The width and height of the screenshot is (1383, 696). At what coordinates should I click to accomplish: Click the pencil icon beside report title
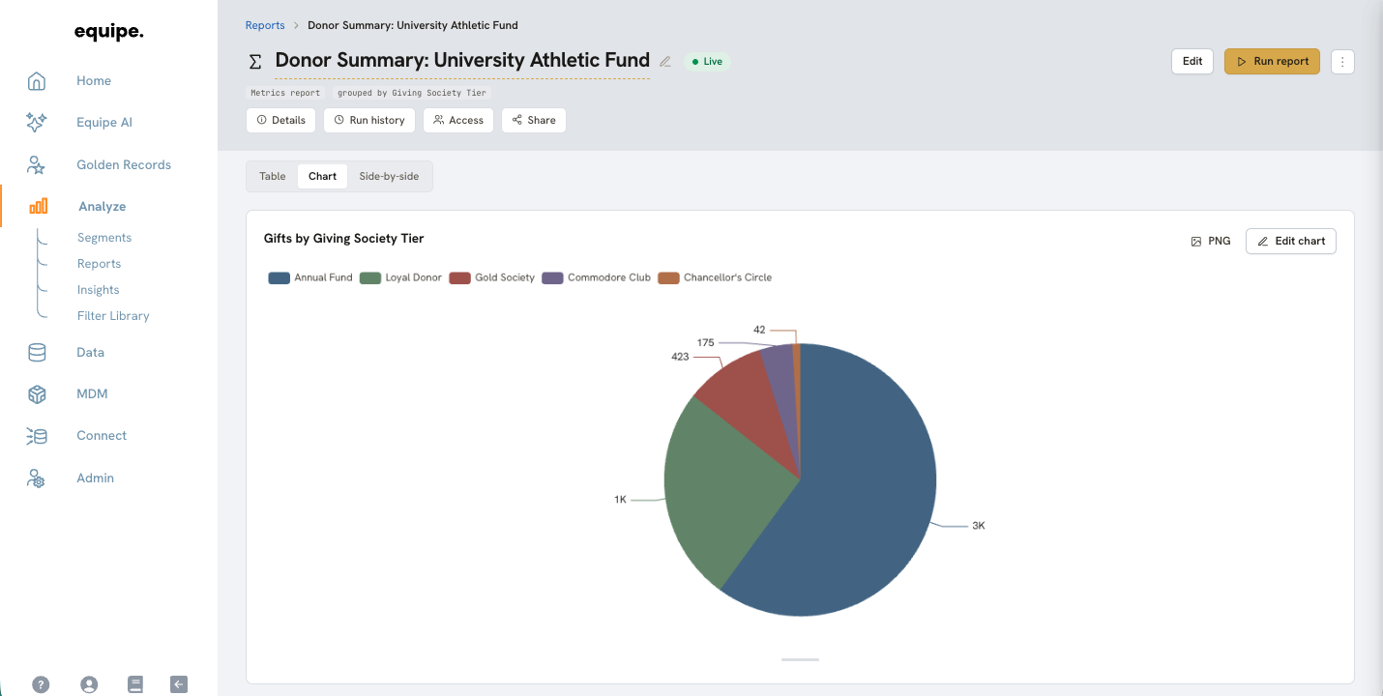click(x=665, y=61)
